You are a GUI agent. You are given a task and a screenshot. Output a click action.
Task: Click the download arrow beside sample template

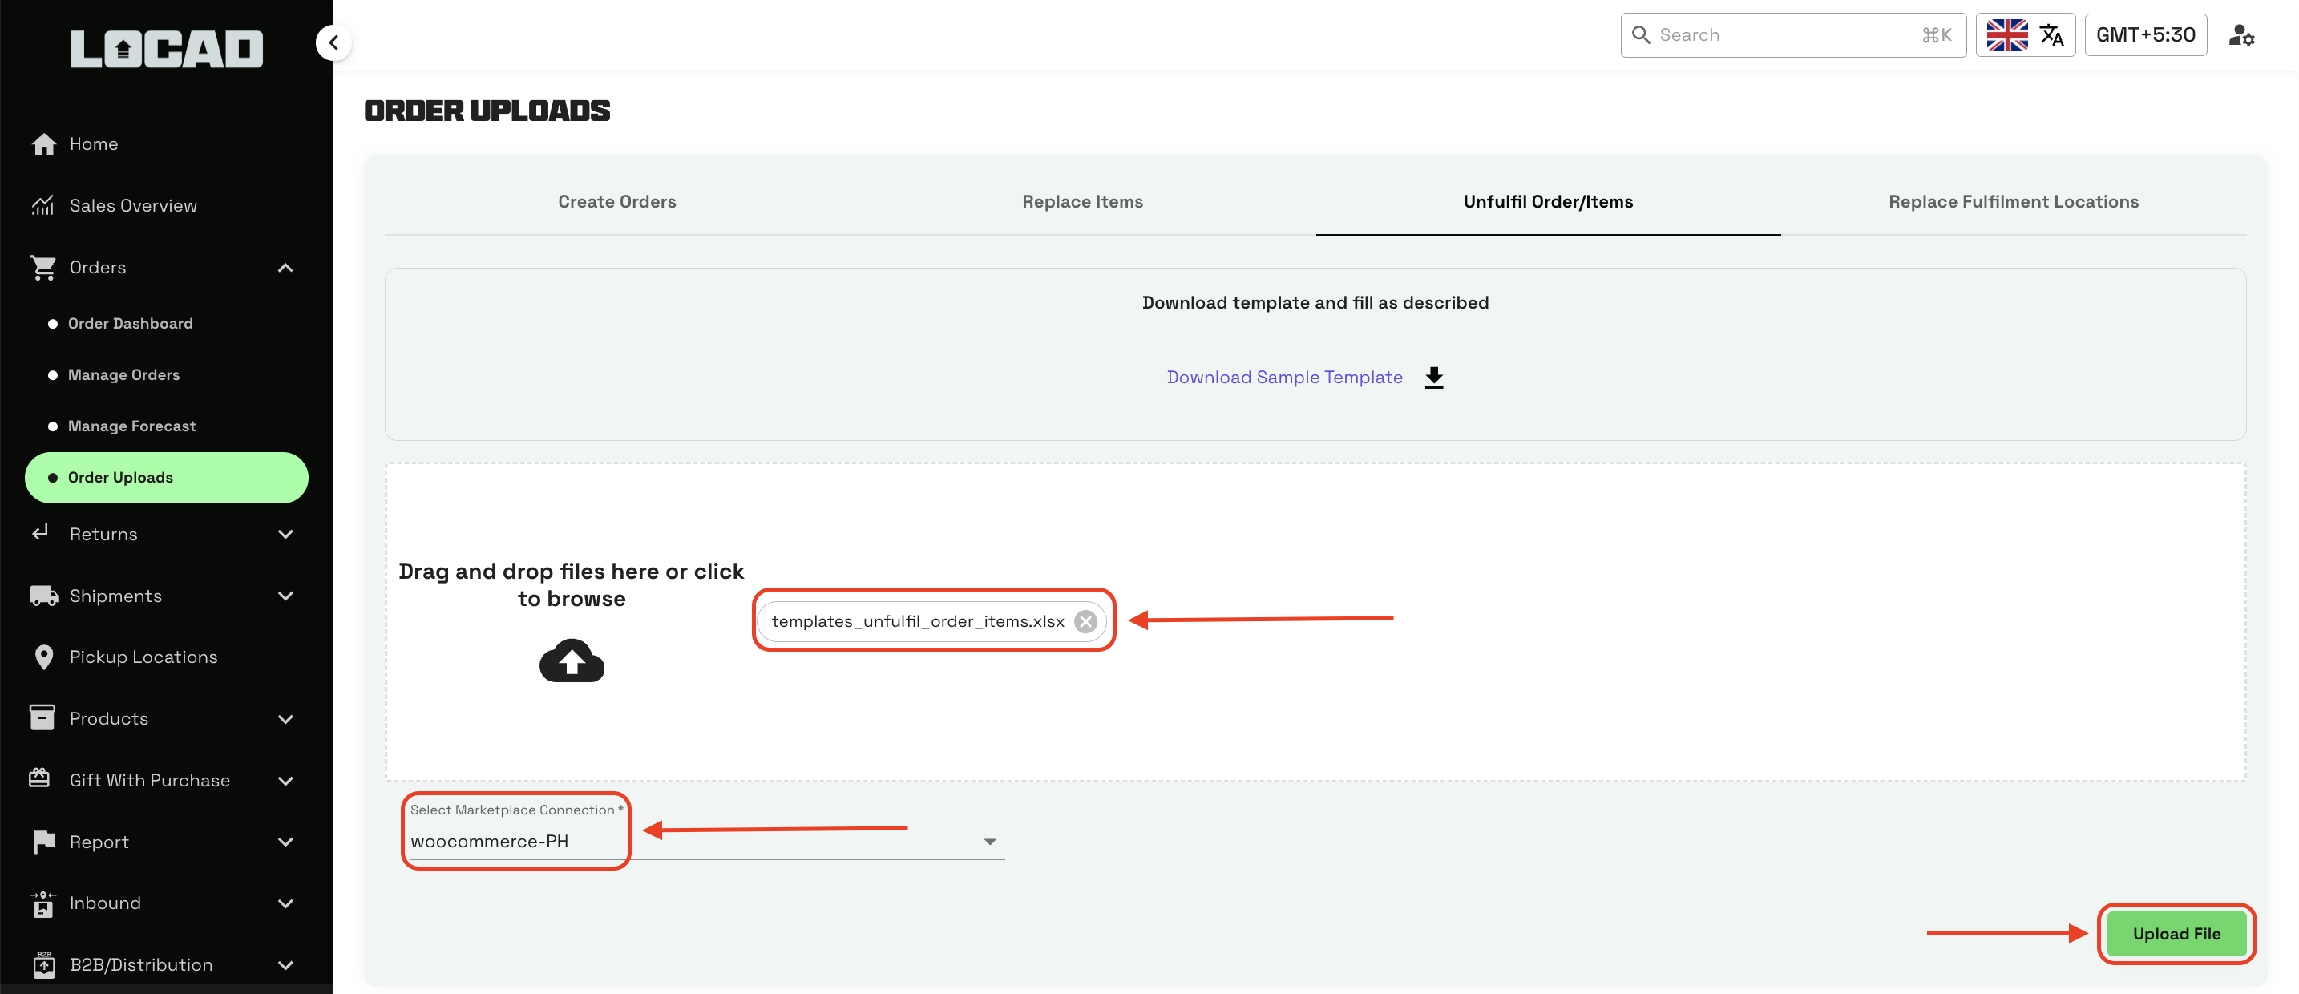(1433, 378)
